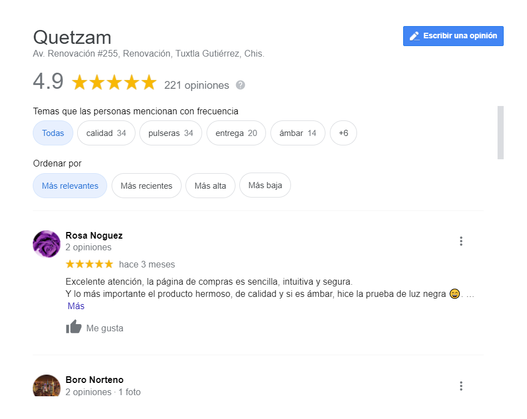This screenshot has width=527, height=419.
Task: Sort reviews by Más recientes
Action: tap(147, 186)
